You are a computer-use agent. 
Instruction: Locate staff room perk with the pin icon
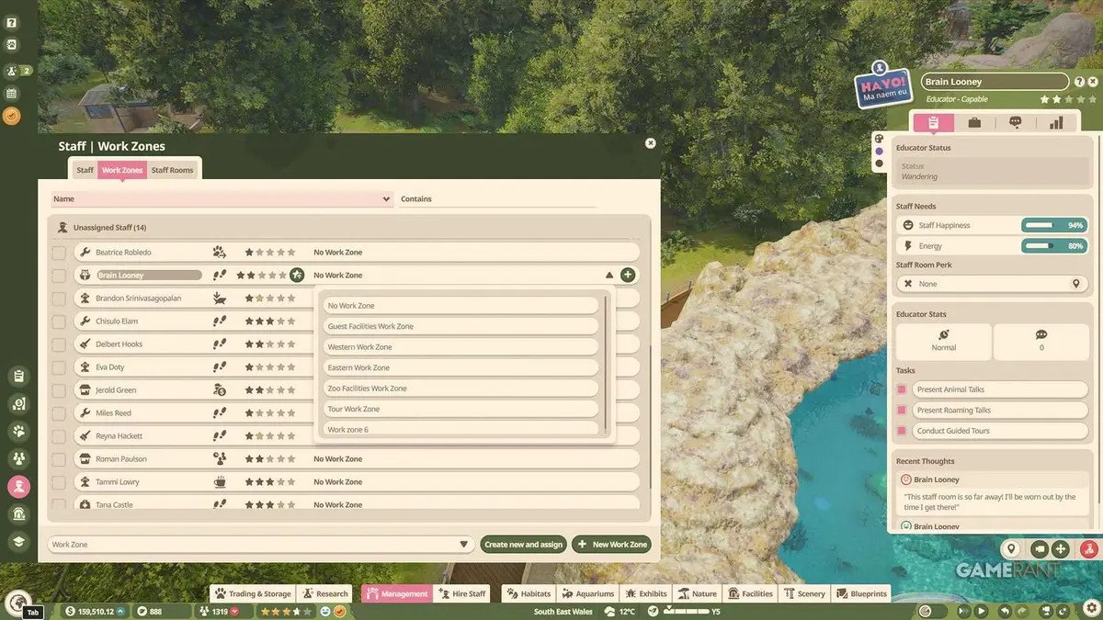1075,284
